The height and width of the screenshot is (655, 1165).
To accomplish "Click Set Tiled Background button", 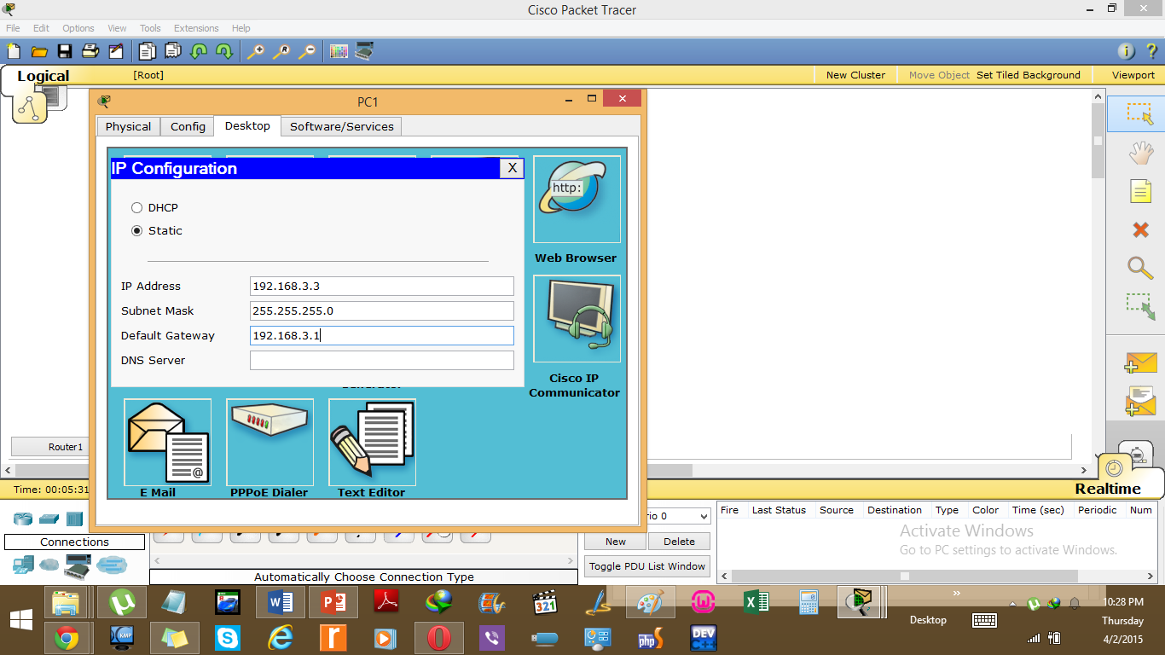I will point(1029,75).
